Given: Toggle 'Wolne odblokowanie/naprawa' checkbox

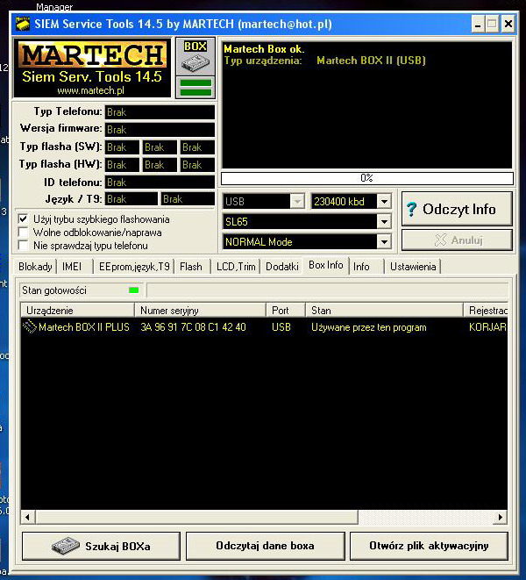Looking at the screenshot, I should tap(24, 233).
